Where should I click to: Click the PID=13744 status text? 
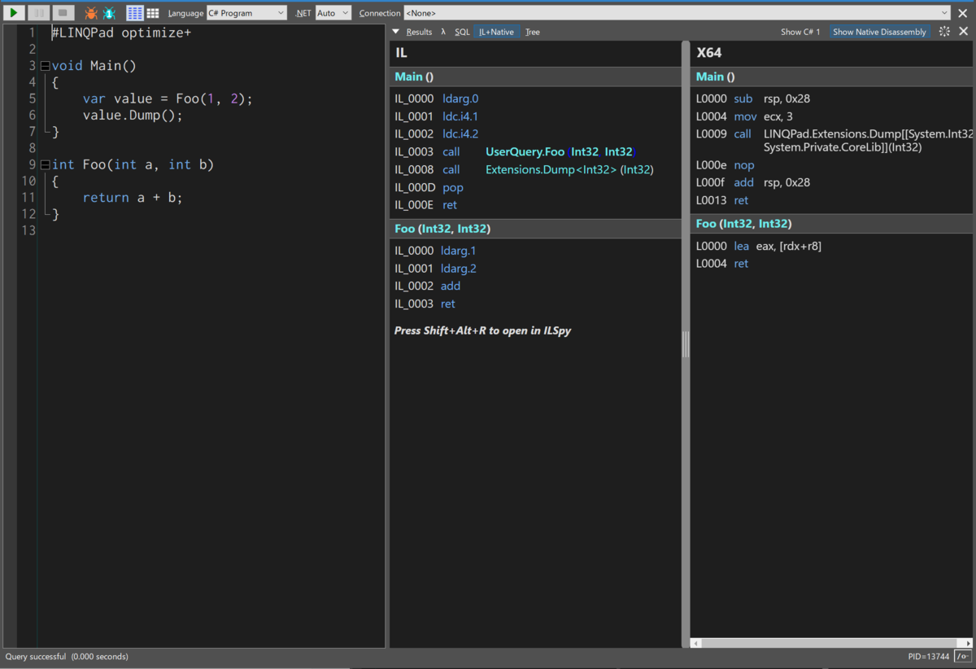tap(929, 656)
